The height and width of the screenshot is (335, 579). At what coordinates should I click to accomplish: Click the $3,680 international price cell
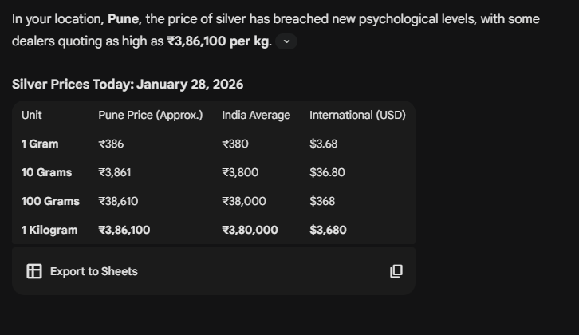pos(328,230)
